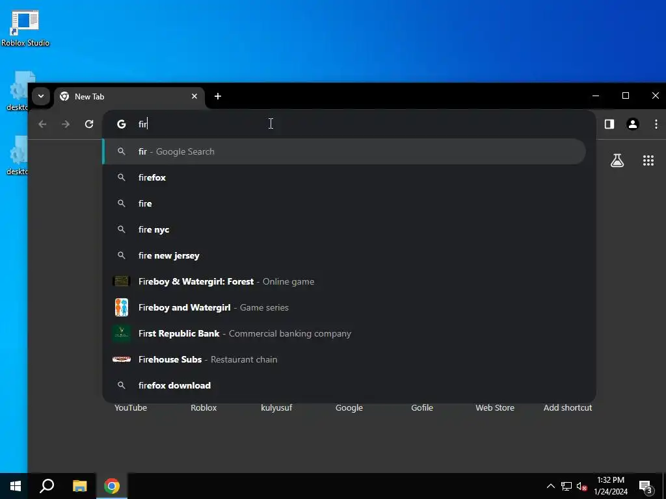Open File Explorer from the taskbar

click(79, 486)
